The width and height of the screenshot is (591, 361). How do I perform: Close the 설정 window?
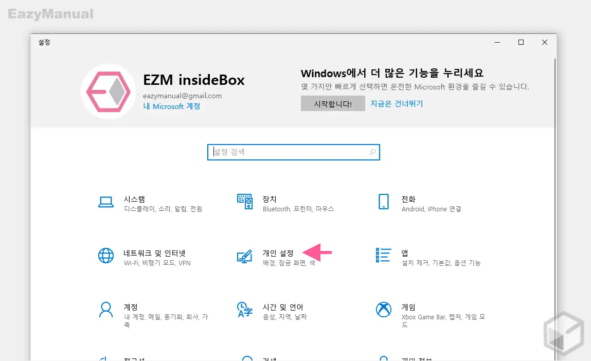point(545,42)
